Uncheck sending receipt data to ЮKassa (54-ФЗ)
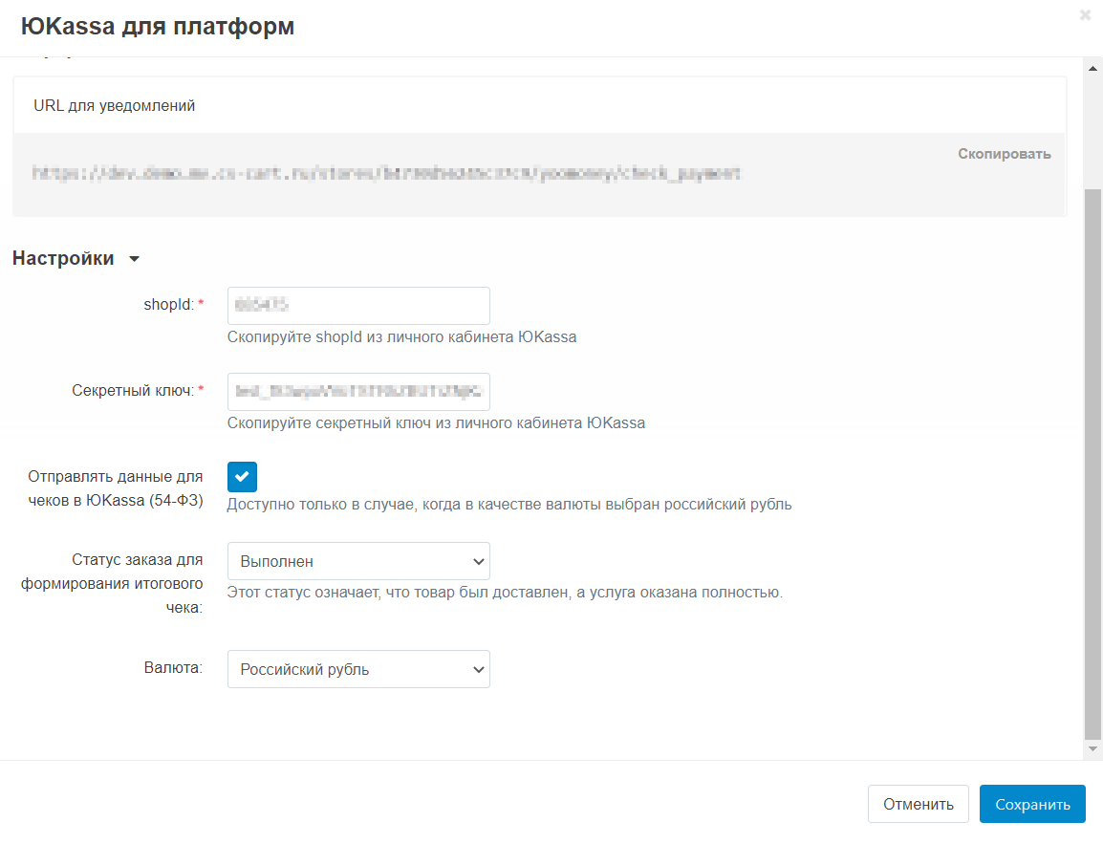Image resolution: width=1103 pixels, height=844 pixels. pyautogui.click(x=242, y=477)
